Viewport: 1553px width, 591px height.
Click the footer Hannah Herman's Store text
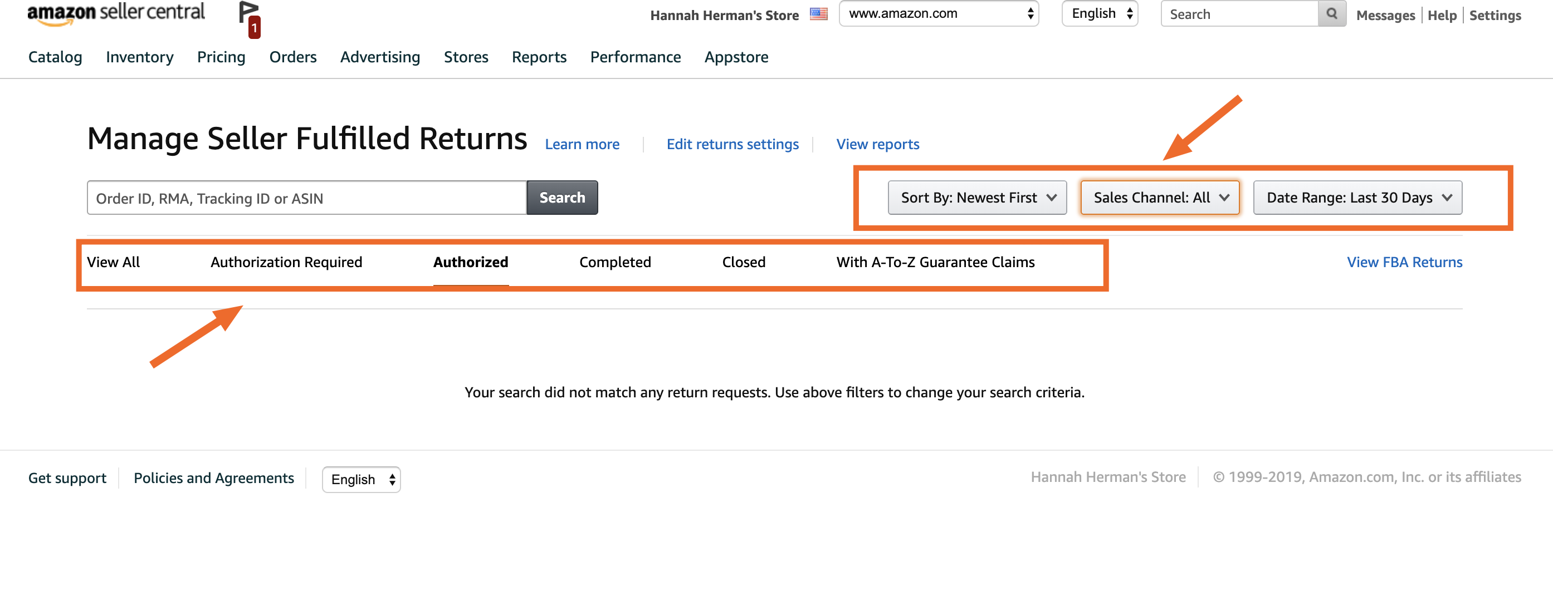(1107, 477)
